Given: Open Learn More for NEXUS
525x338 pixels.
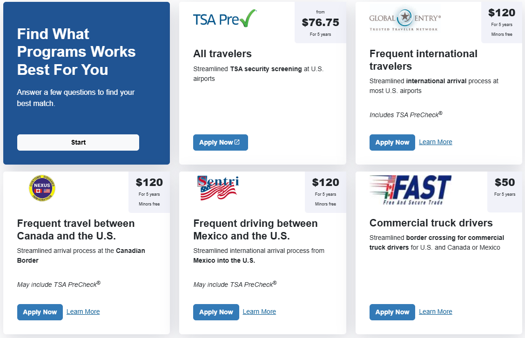Looking at the screenshot, I should (83, 311).
